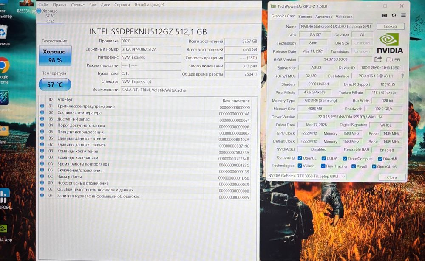The height and width of the screenshot is (261, 425).
Task: Open the Файл menu
Action: (43, 5)
